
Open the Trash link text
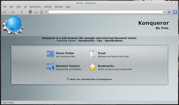[x=102, y=53]
